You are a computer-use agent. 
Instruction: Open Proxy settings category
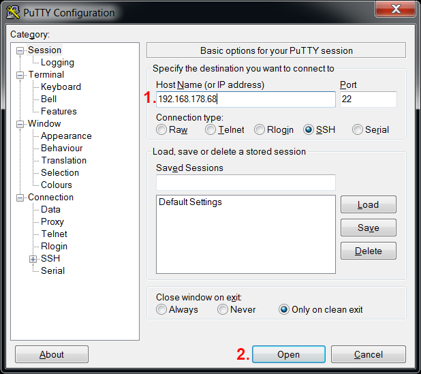(x=52, y=222)
